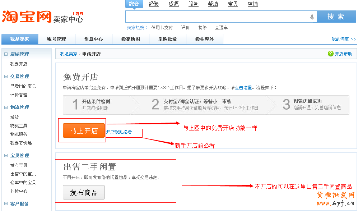Collapse the 物流管理 sidebar section
Image resolution: width=358 pixels, height=211 pixels.
tap(6, 107)
